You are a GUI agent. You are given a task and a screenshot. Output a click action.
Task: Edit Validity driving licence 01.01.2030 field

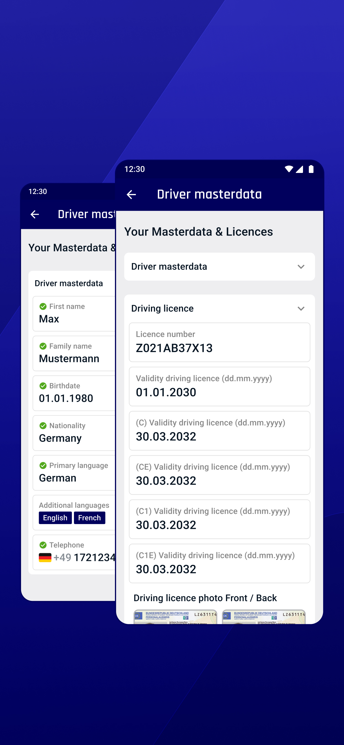tap(219, 386)
